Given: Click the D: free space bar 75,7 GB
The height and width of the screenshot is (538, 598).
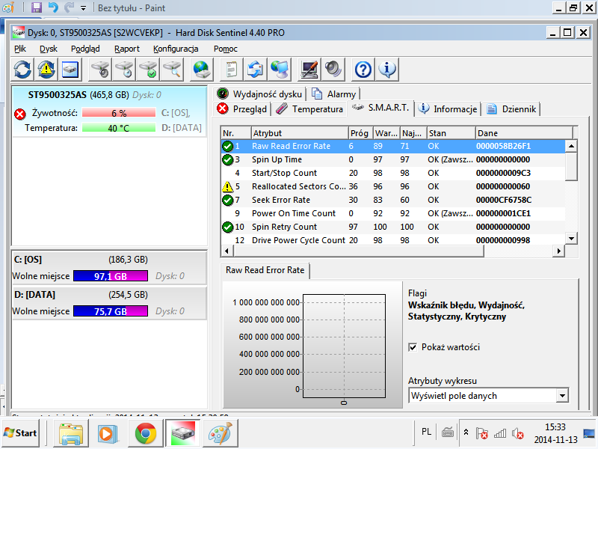Looking at the screenshot, I should point(111,311).
